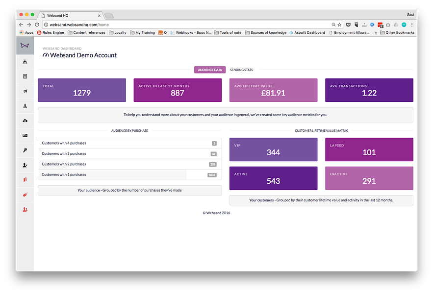Click the VIP customers tile
Image resolution: width=433 pixels, height=294 pixels.
(274, 149)
